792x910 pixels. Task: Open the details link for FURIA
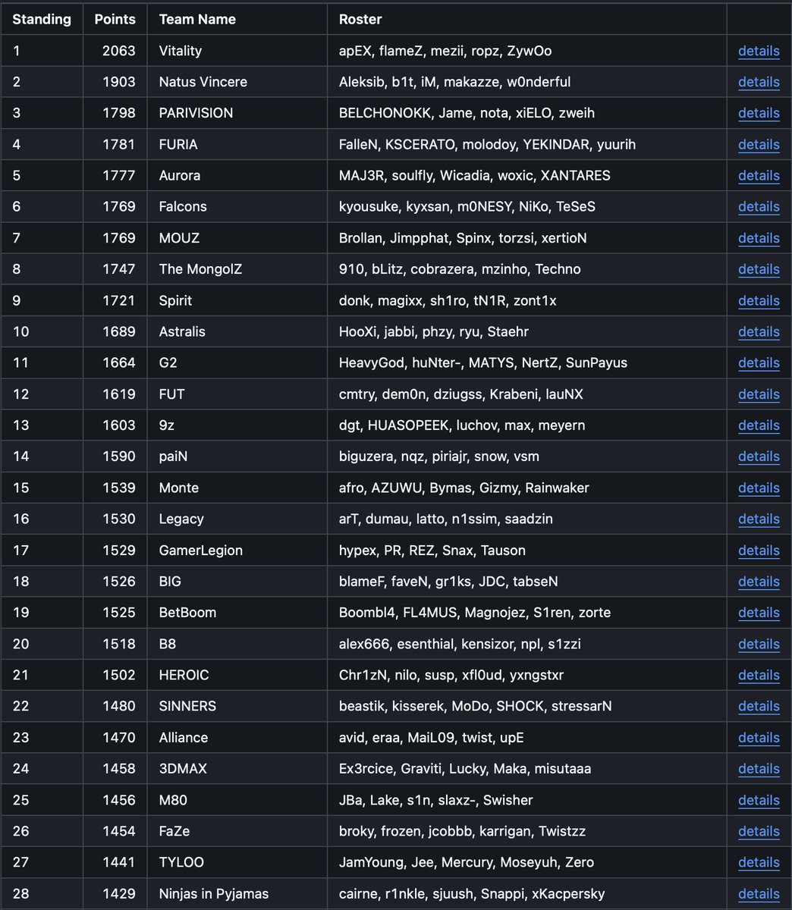point(759,144)
